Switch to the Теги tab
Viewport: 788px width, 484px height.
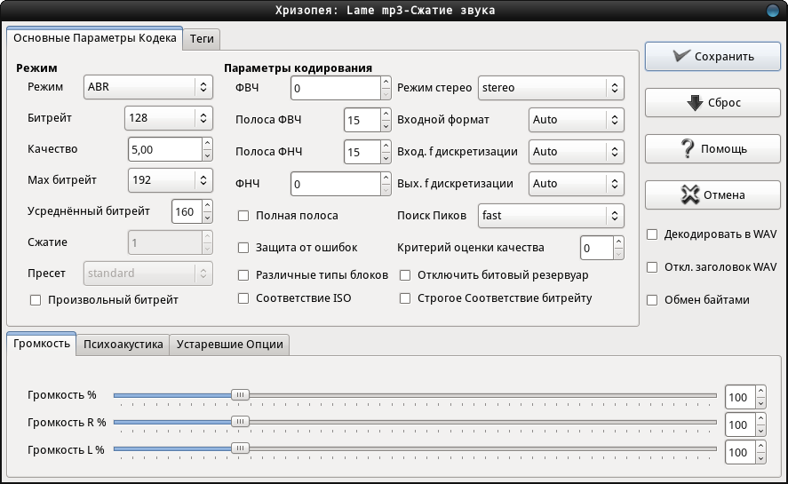click(x=202, y=39)
